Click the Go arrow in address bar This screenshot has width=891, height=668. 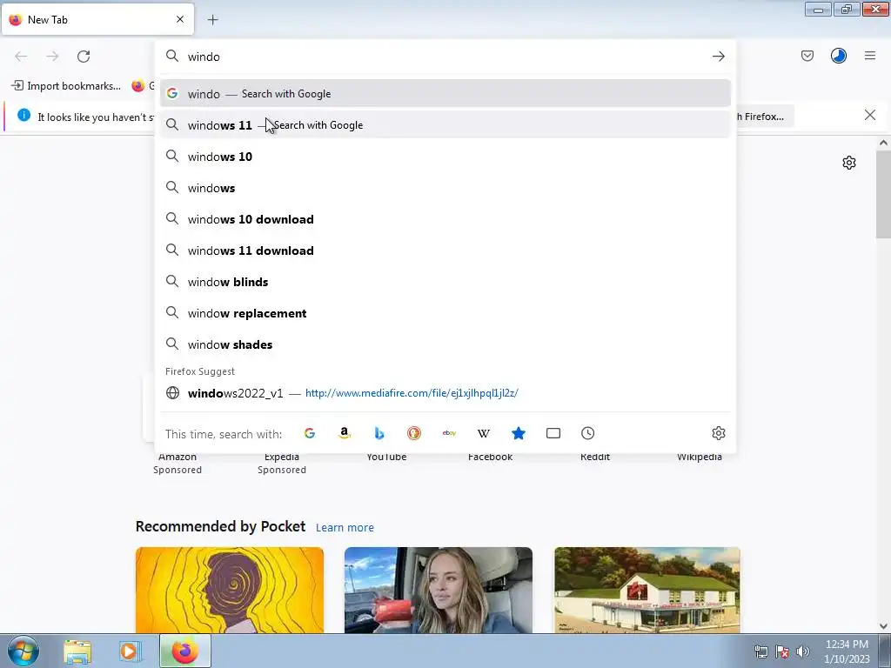click(718, 57)
